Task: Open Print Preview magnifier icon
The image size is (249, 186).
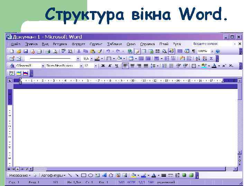Action: point(55,51)
